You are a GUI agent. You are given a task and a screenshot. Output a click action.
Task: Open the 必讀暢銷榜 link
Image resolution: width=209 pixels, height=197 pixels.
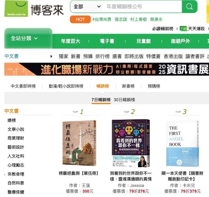coord(163,29)
